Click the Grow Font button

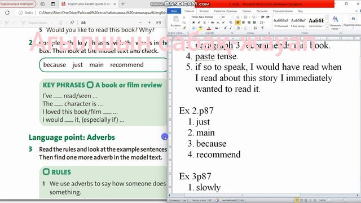pyautogui.click(x=225, y=28)
